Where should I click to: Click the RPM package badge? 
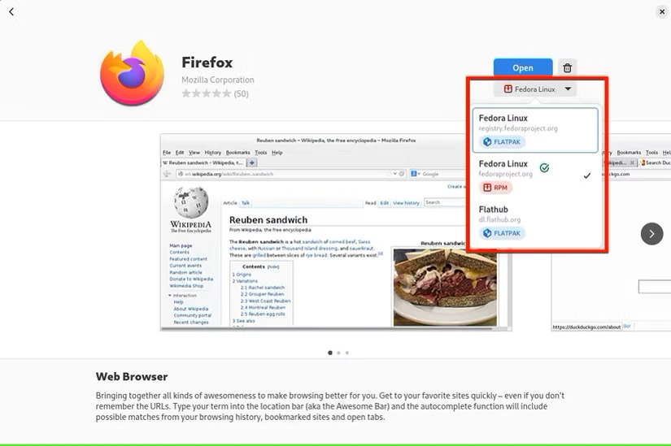(495, 188)
